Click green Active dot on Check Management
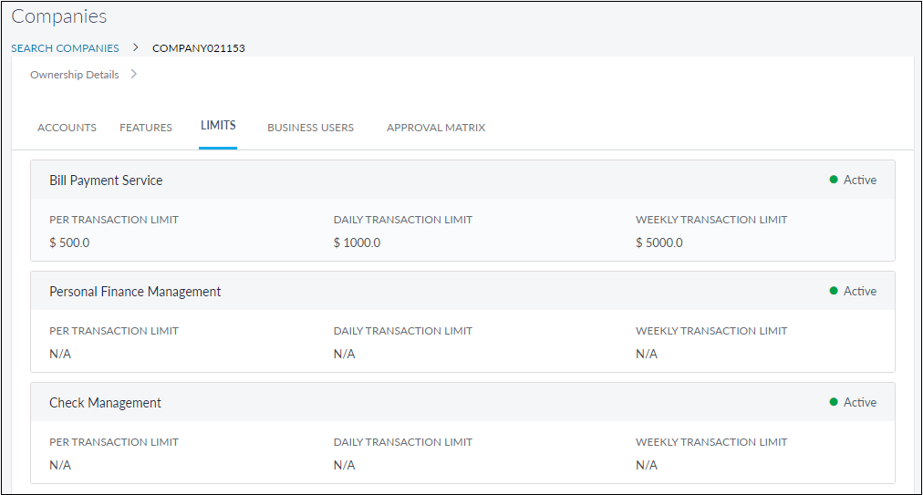Screen dimensions: 923x495 834,402
